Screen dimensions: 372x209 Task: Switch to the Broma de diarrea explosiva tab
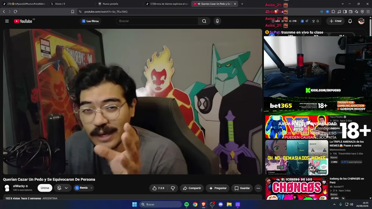(167, 4)
